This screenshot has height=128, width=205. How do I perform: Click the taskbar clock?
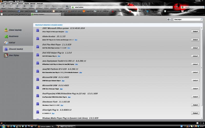tap(202, 126)
